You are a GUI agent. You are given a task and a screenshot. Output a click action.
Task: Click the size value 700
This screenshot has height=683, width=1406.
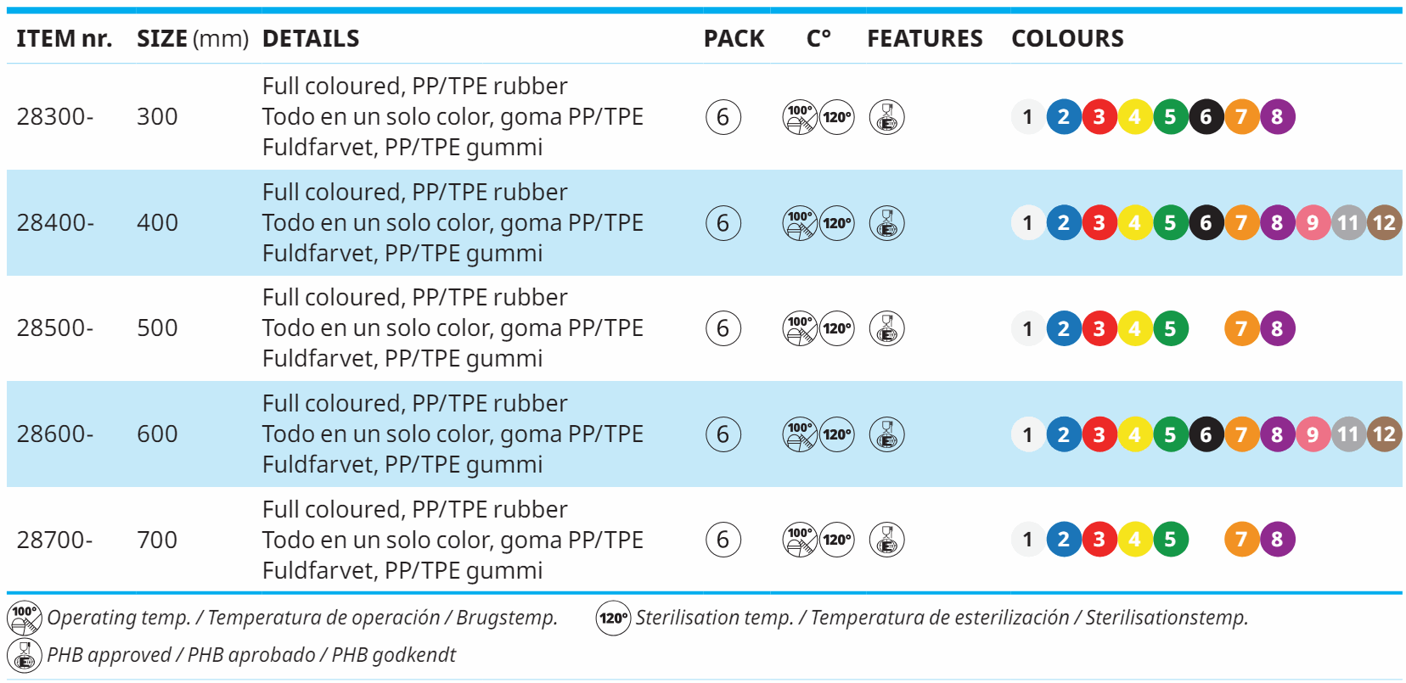(x=157, y=540)
